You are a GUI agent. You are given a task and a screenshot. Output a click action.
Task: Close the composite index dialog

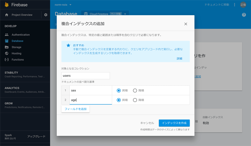[x=186, y=24]
